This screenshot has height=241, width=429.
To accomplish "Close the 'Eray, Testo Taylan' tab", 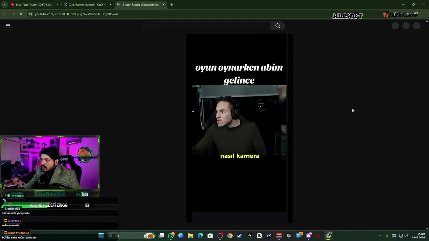I will [x=57, y=5].
